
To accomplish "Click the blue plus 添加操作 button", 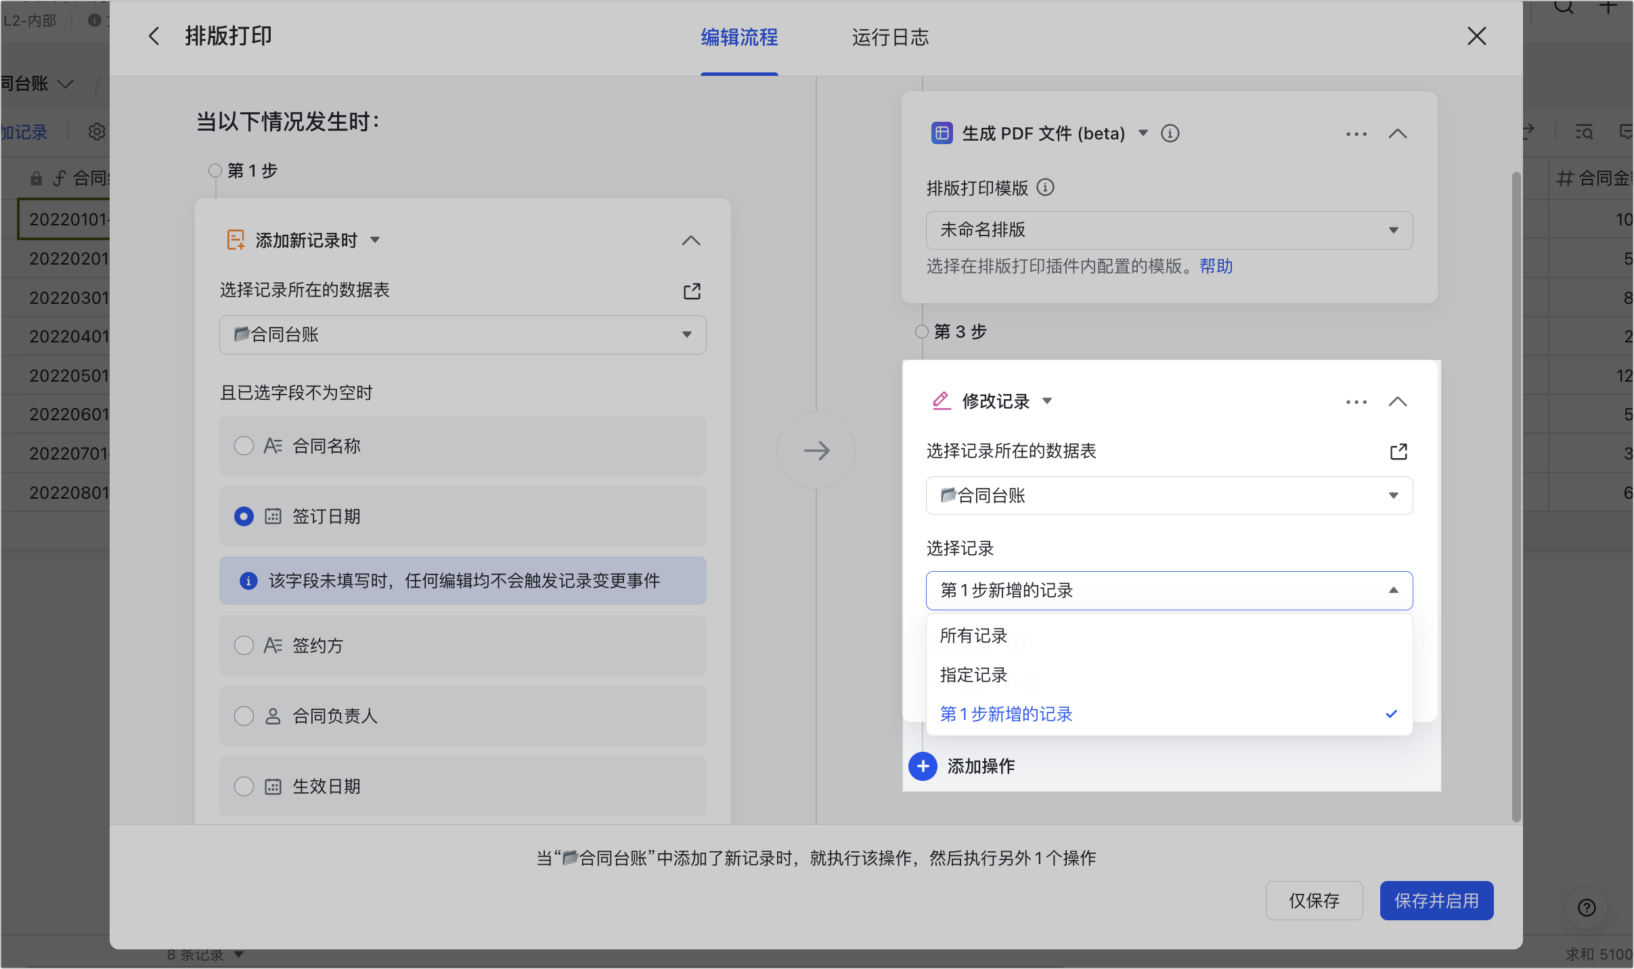I will 923,766.
